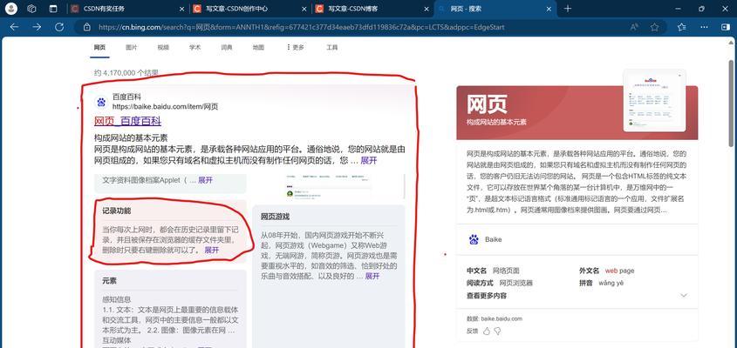Close the 写文章-CSDN创作中心 tab

304,9
